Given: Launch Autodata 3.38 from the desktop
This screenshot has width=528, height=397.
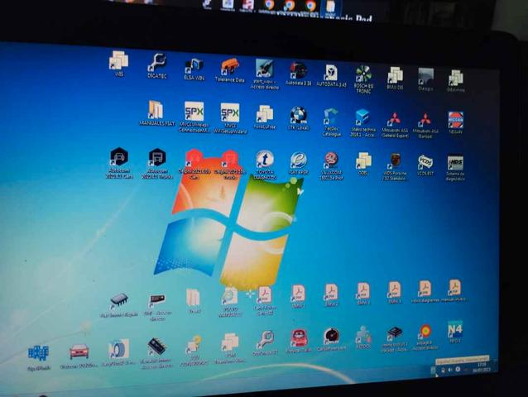Looking at the screenshot, I should [x=298, y=71].
